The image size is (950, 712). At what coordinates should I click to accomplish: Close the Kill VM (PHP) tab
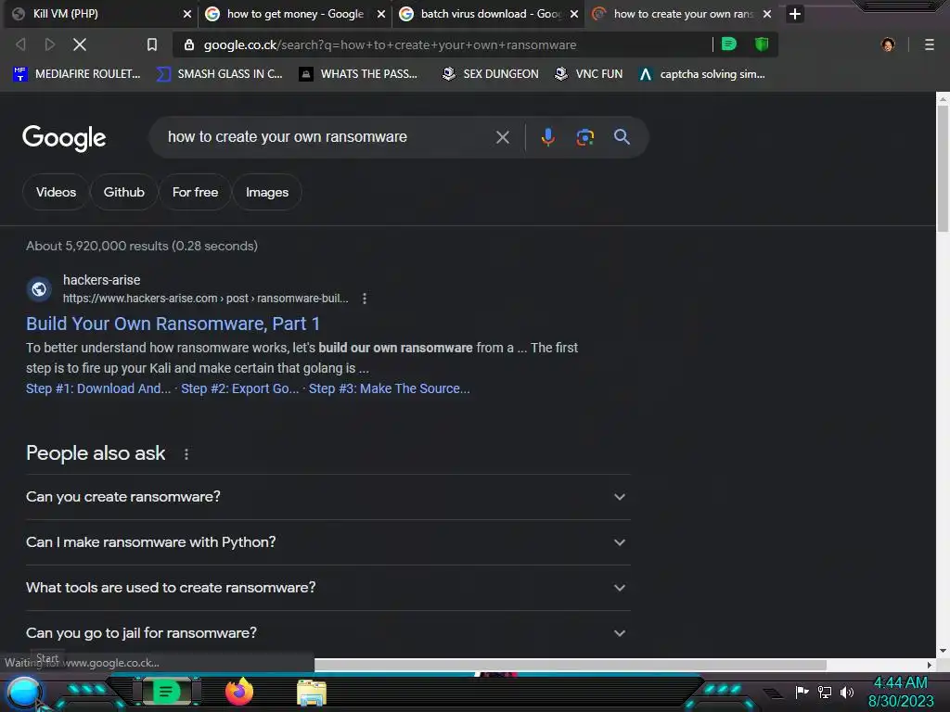tap(187, 14)
